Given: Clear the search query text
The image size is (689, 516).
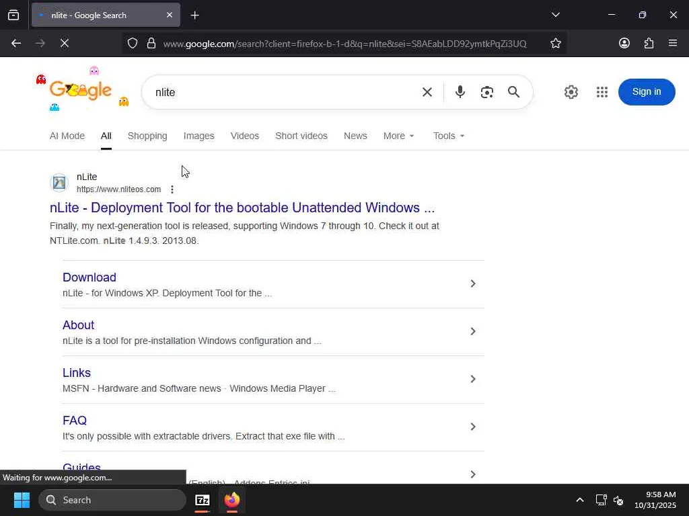Looking at the screenshot, I should [427, 92].
